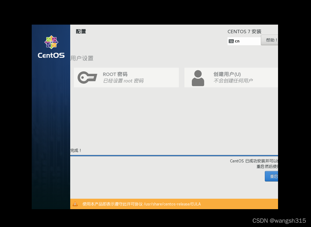Viewport: 311px width, 227px height.
Task: Click the CENTOS 7 安装 header text
Action: click(244, 31)
